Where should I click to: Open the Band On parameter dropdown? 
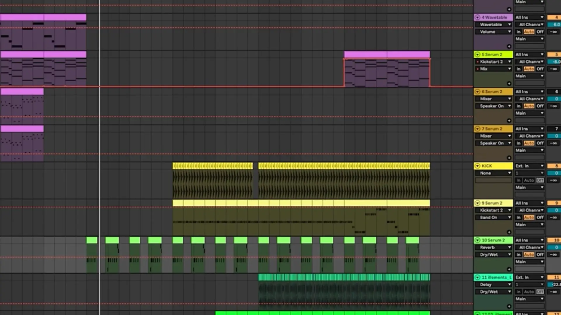tap(494, 217)
